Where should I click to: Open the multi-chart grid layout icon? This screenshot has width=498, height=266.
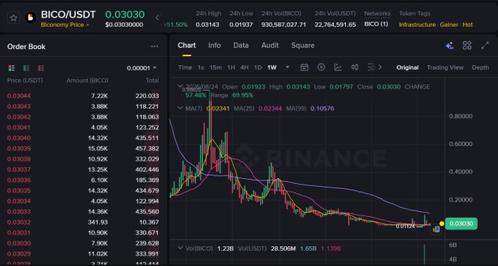click(x=467, y=45)
